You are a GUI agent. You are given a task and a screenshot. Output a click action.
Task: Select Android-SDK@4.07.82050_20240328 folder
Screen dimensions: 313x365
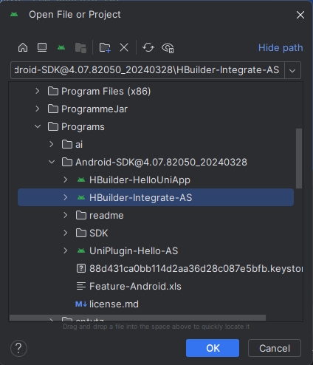tap(156, 162)
